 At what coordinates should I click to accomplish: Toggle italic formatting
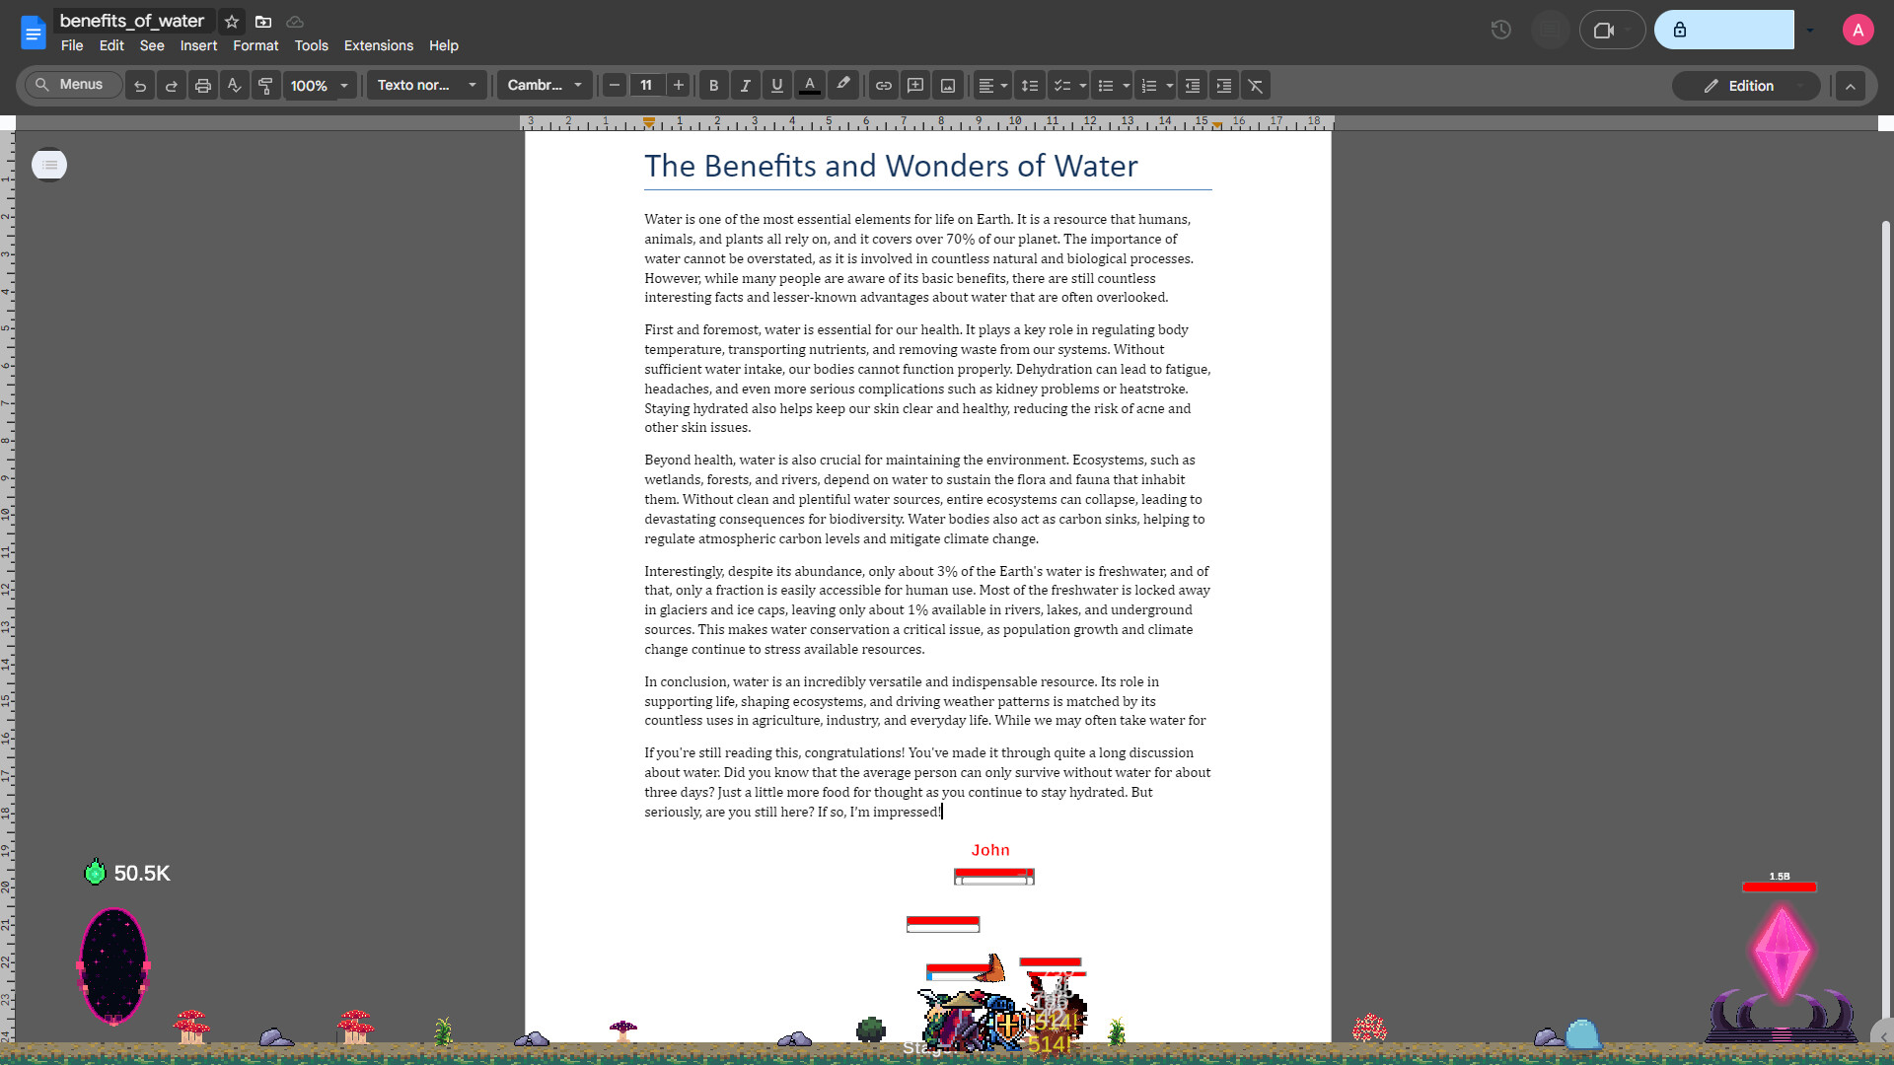(746, 86)
